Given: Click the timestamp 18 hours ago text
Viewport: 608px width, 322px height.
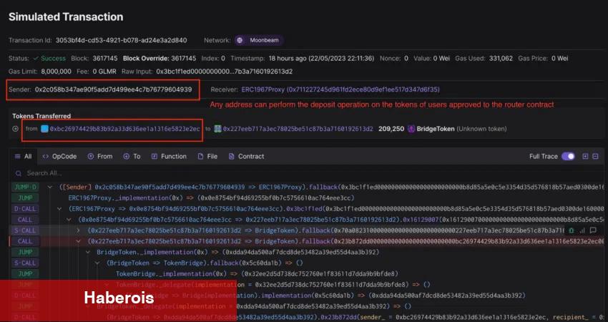Looking at the screenshot, I should (x=321, y=59).
